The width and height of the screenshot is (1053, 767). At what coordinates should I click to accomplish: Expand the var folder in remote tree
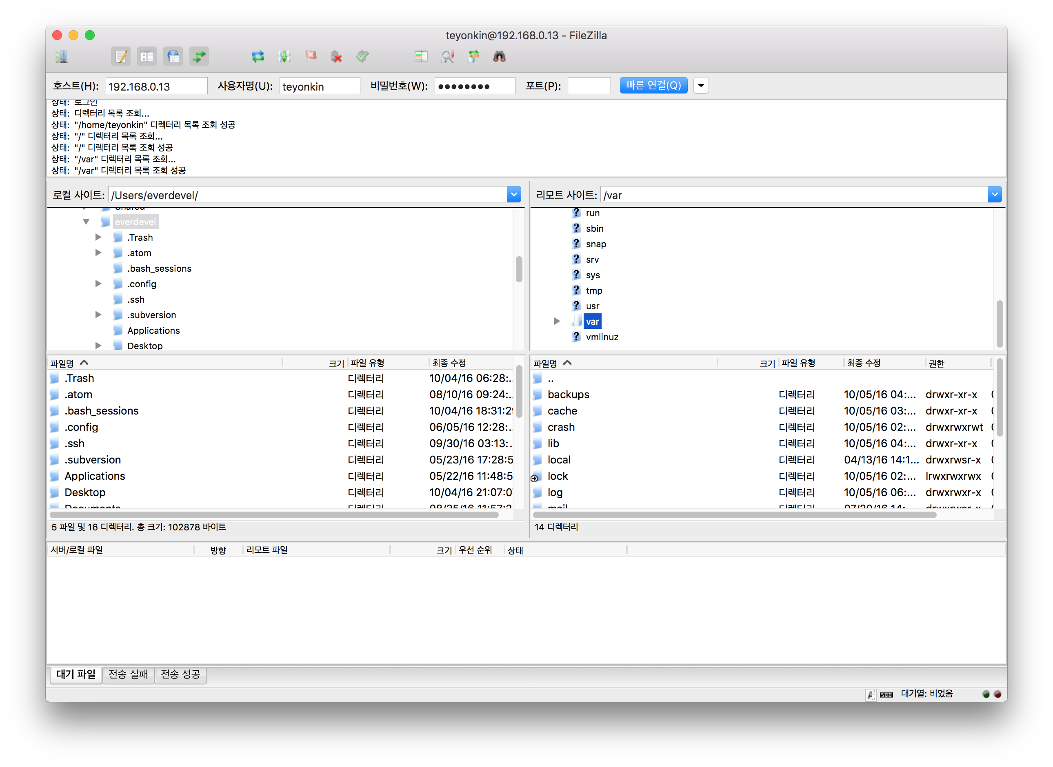tap(557, 321)
